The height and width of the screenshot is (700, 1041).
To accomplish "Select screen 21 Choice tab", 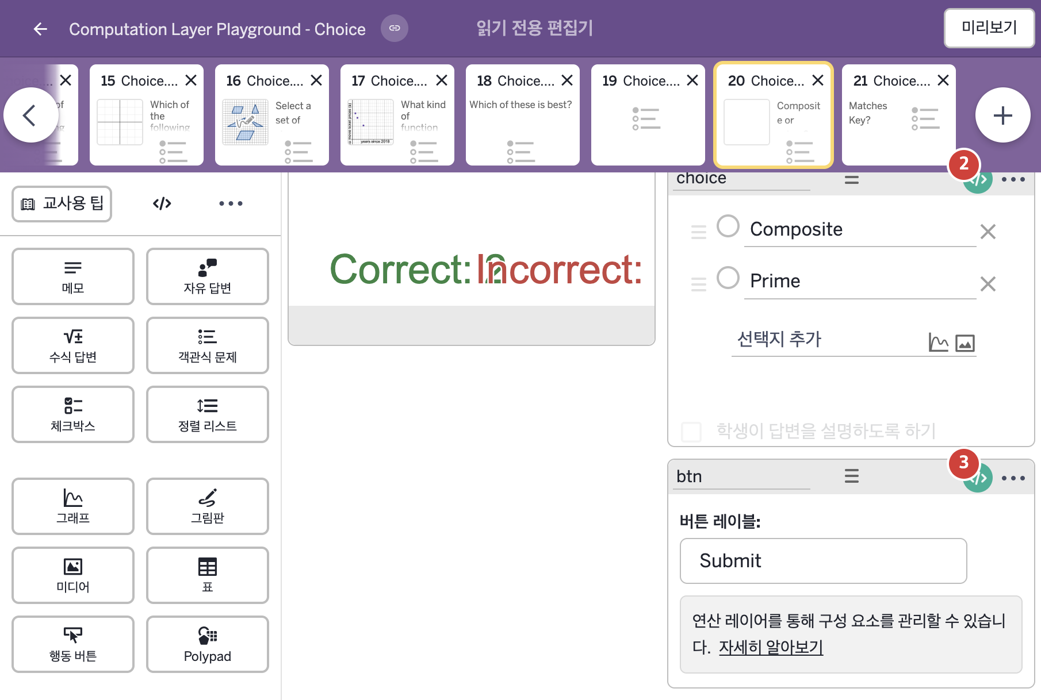I will (899, 115).
